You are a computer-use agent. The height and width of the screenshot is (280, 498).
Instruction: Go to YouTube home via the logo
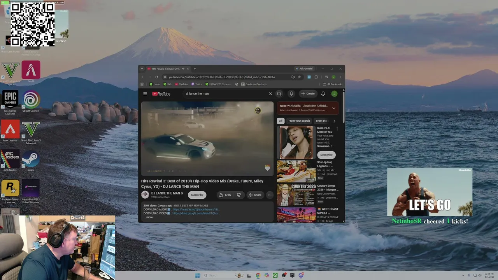point(161,94)
